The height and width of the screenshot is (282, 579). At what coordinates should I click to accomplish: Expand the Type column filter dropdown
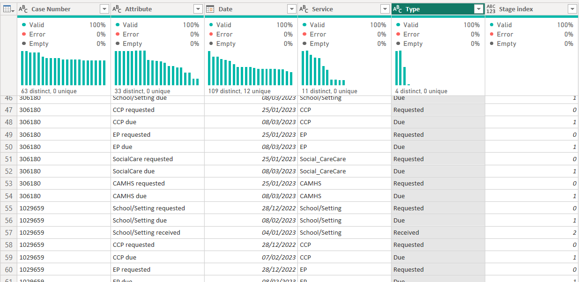pos(478,9)
